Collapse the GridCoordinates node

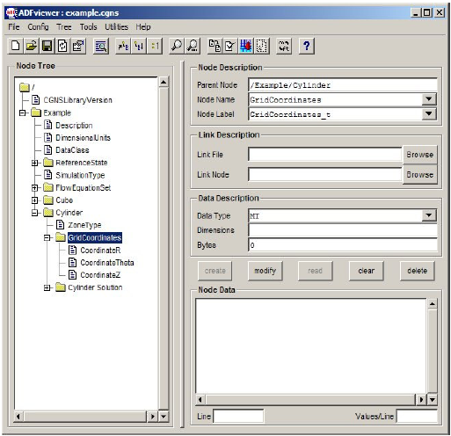pos(47,238)
